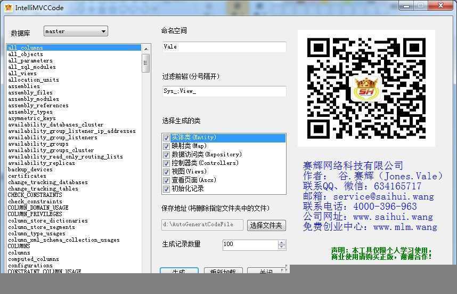Click the www.saihui.wang website text
The width and height of the screenshot is (457, 294).
393,217
